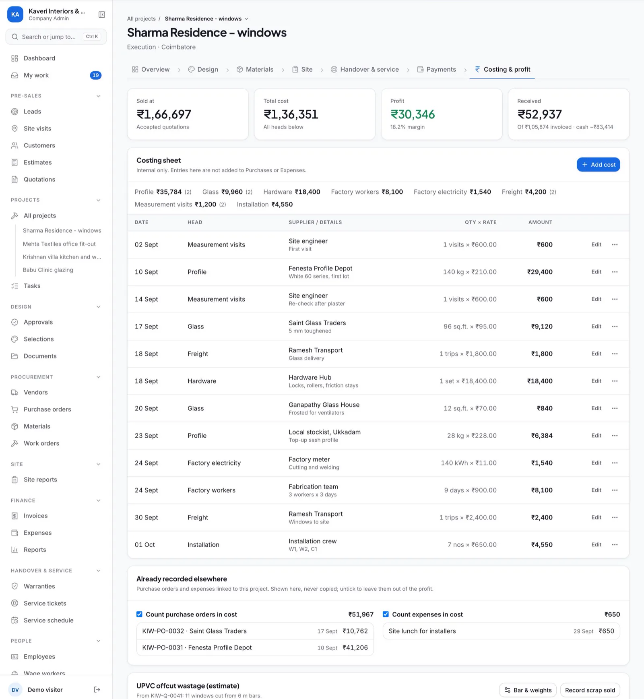Click the log out icon
The image size is (644, 699).
click(97, 690)
